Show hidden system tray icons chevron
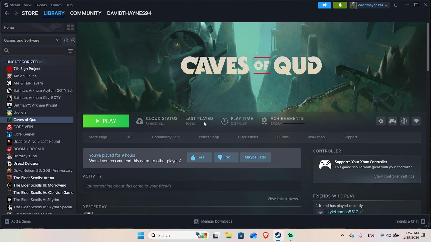The image size is (431, 242). (342, 235)
